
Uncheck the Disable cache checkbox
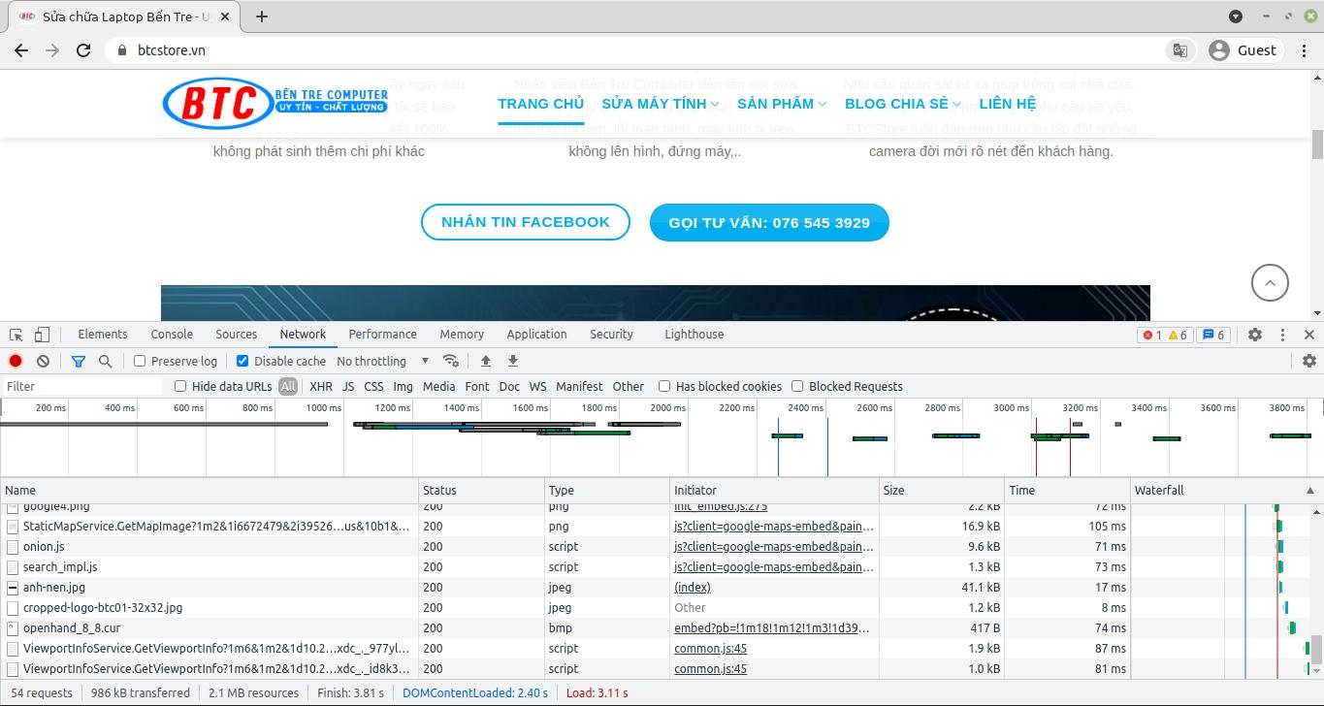coord(242,361)
